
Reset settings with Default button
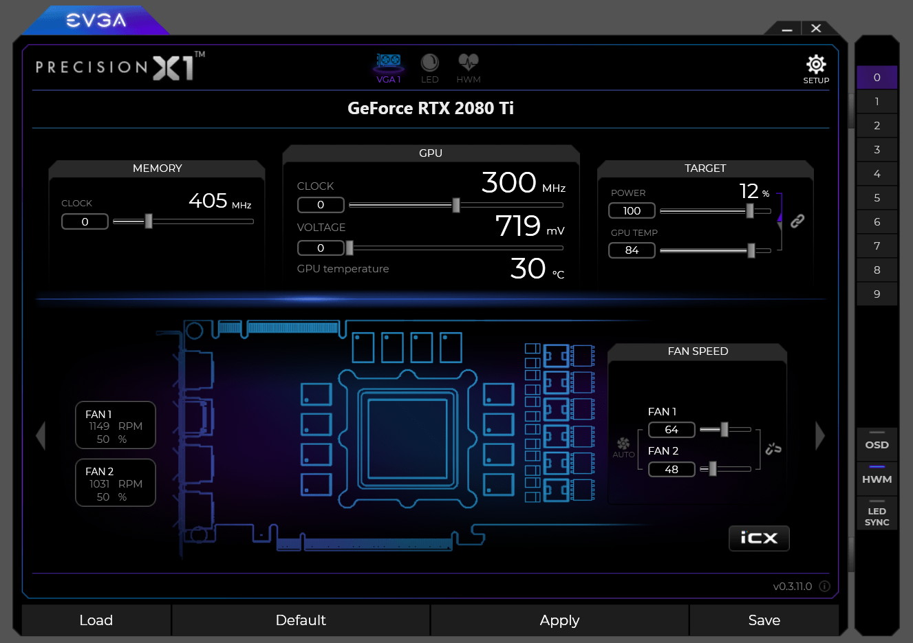tap(301, 620)
